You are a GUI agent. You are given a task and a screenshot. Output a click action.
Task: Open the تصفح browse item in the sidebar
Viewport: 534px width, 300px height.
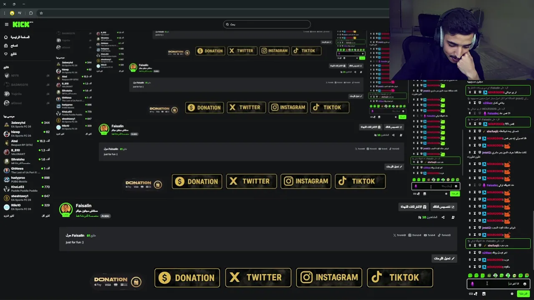11,45
